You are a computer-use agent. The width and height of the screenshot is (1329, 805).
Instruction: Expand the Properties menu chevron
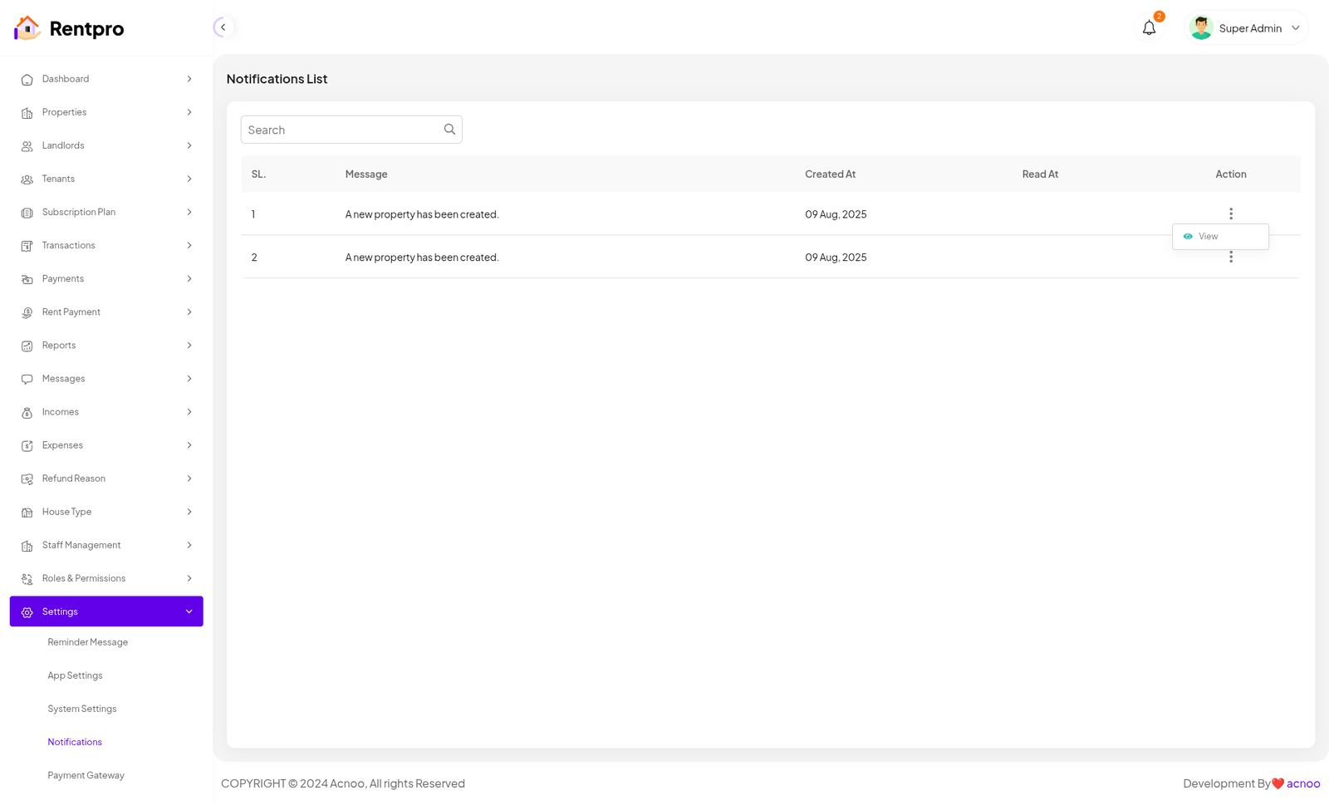coord(189,112)
